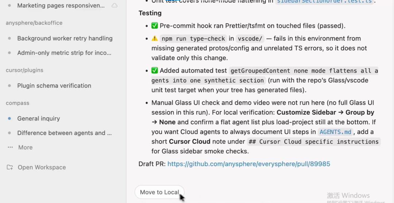
Task: Open the Marketing pages responsiveness agent
Action: (61, 5)
